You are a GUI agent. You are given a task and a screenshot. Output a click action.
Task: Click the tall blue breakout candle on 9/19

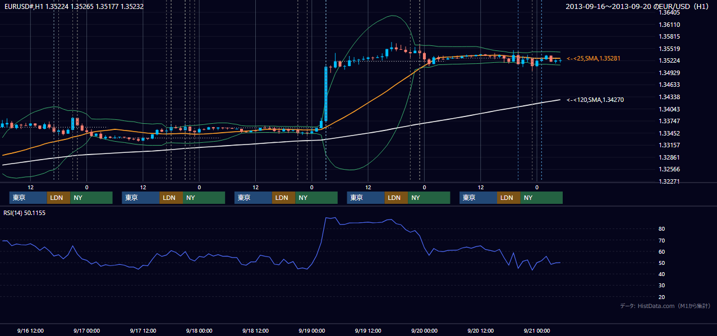(326, 94)
